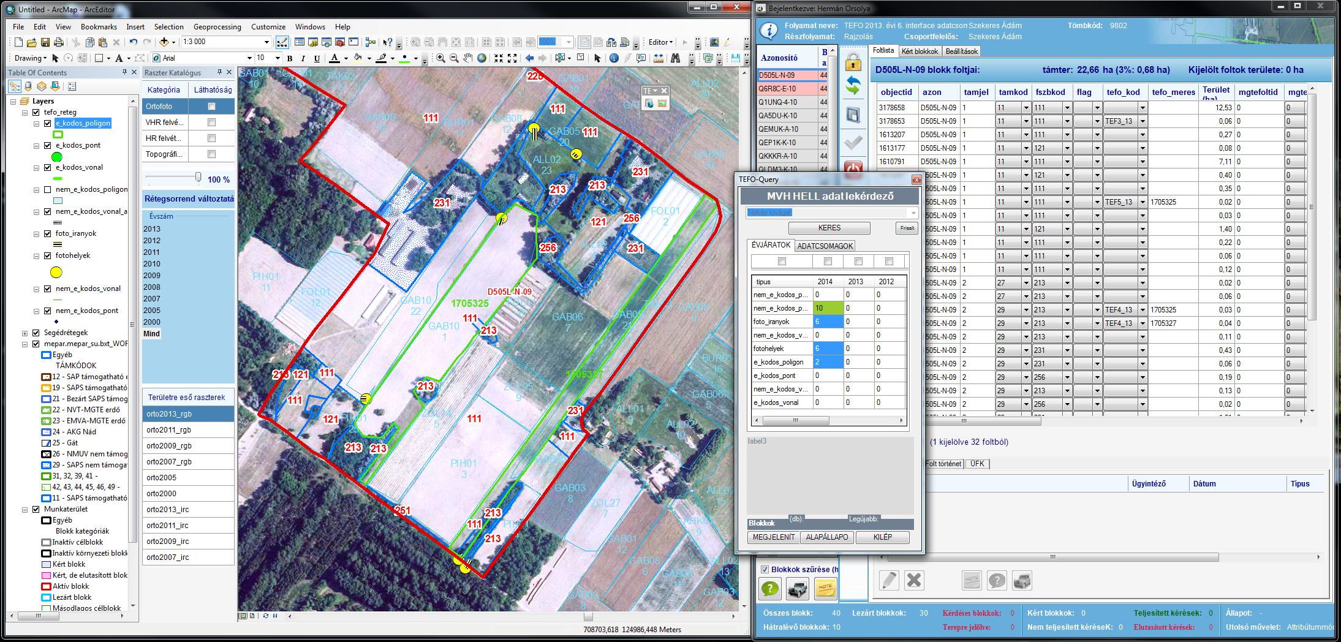Viewport: 1341px width, 642px height.
Task: Click the blue-green refresh arrows icon
Action: [853, 86]
